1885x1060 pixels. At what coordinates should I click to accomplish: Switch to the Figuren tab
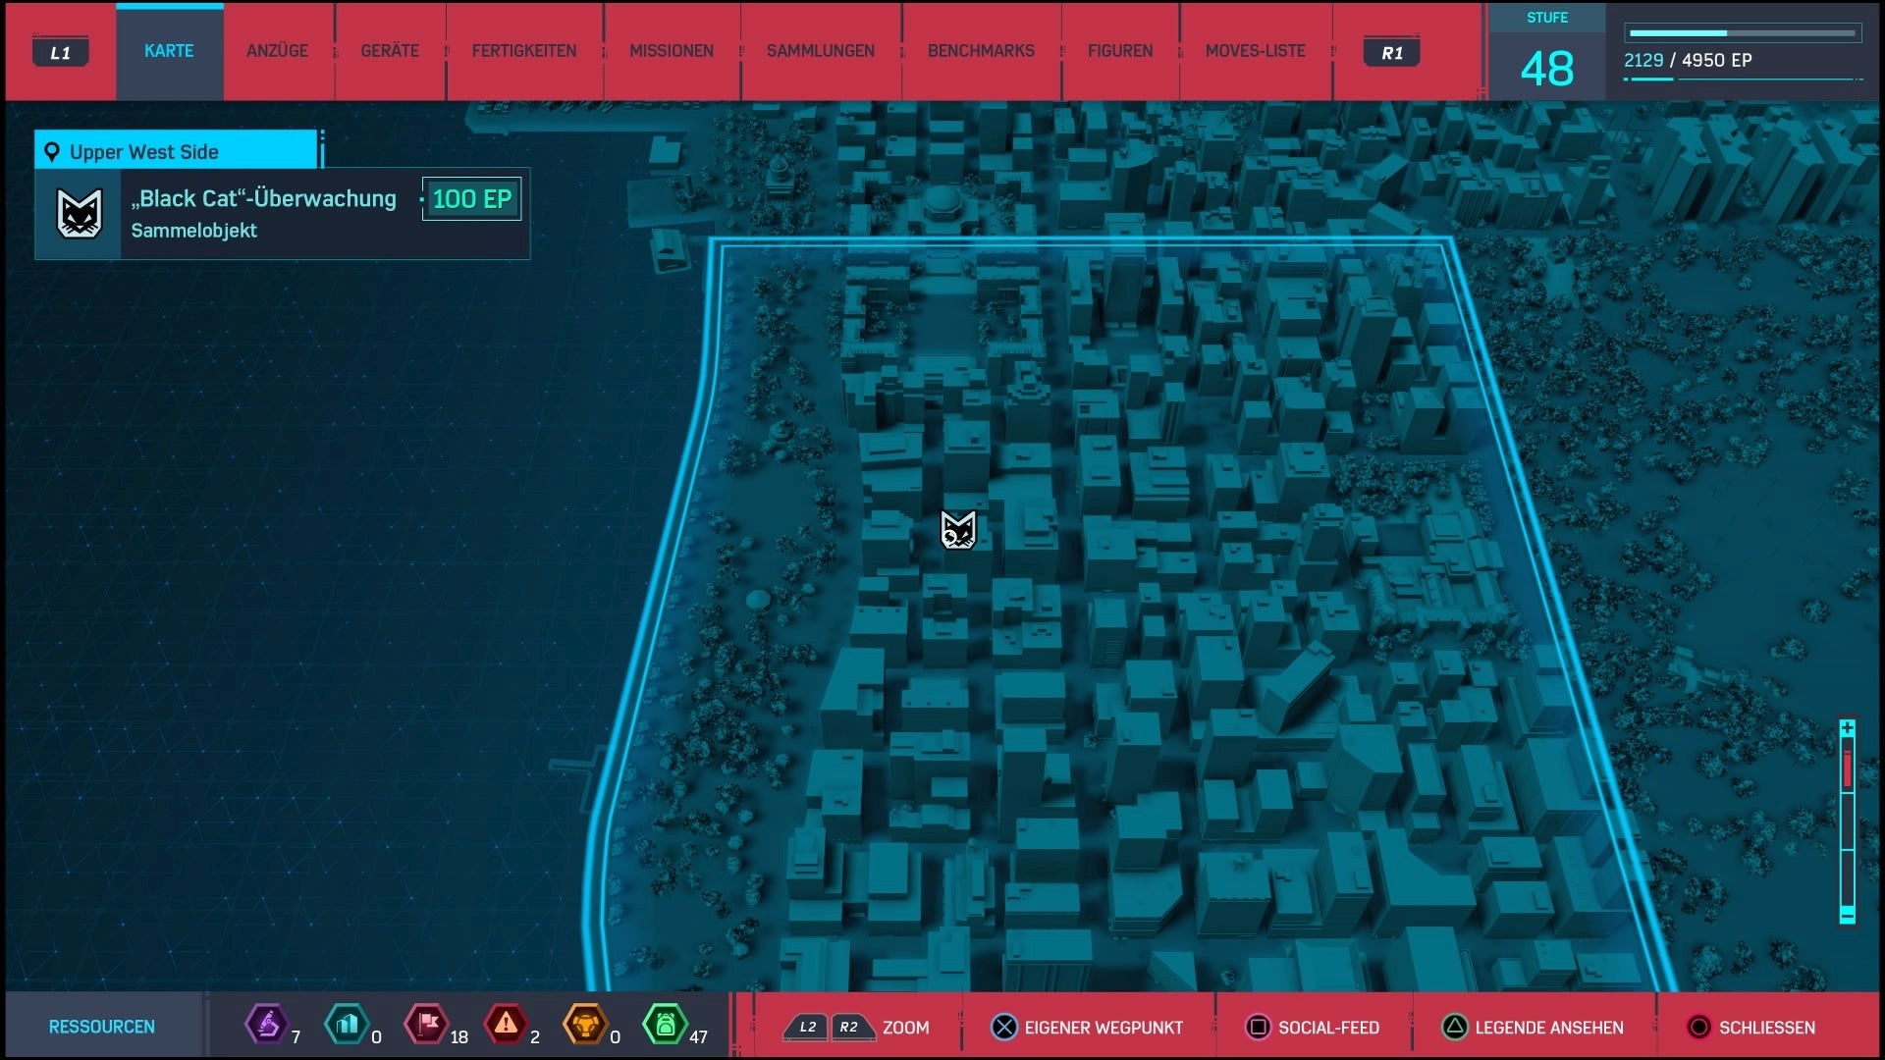[x=1120, y=51]
